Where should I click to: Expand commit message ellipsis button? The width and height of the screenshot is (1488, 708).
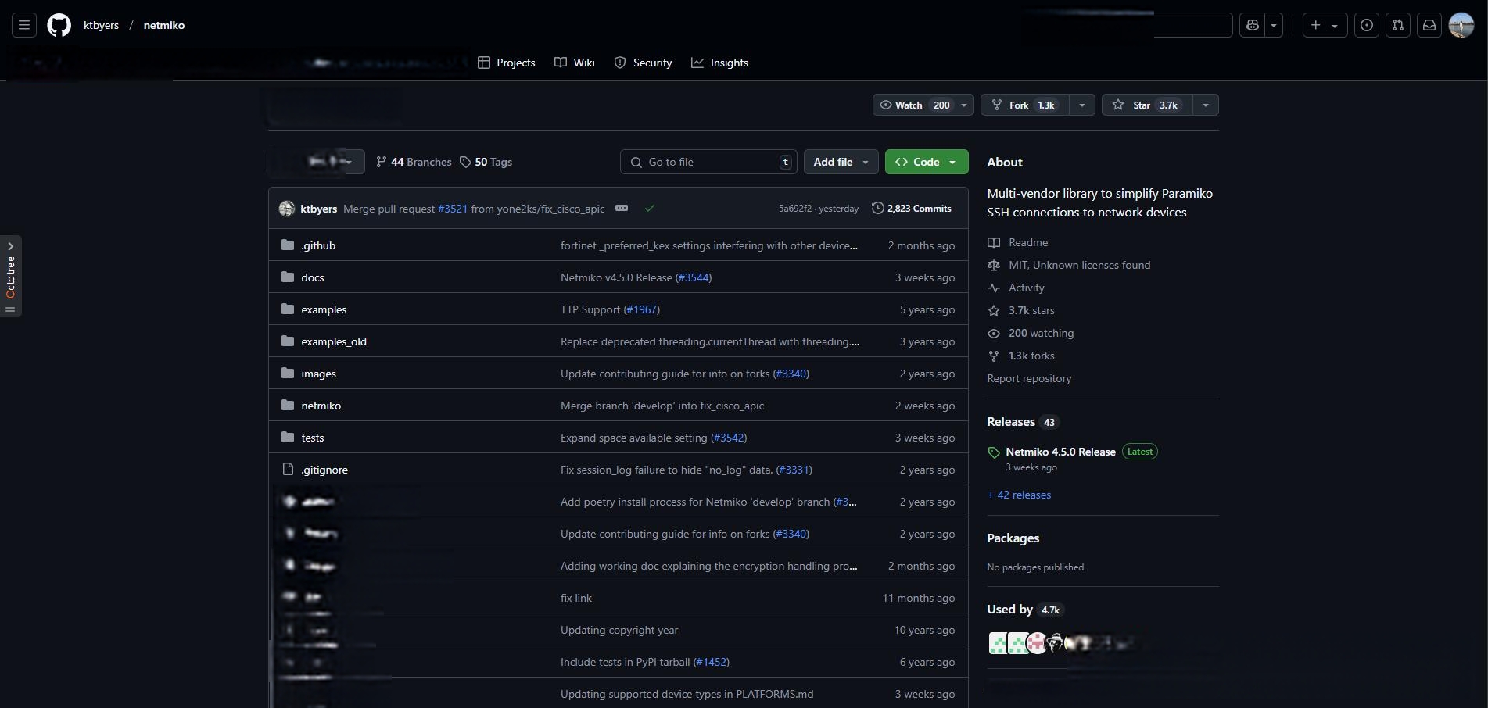point(622,208)
